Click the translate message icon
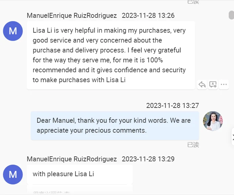 (x=213, y=84)
